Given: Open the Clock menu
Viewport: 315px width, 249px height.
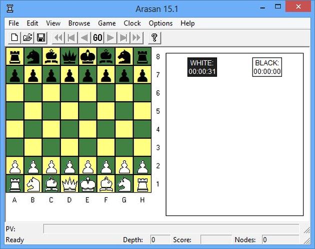Looking at the screenshot, I should (x=132, y=23).
